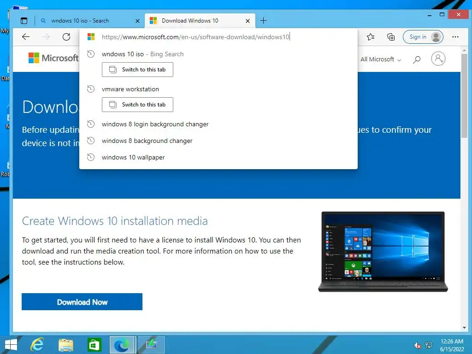The width and height of the screenshot is (472, 354).
Task: Click the page scrollbar up arrow
Action: [x=464, y=50]
